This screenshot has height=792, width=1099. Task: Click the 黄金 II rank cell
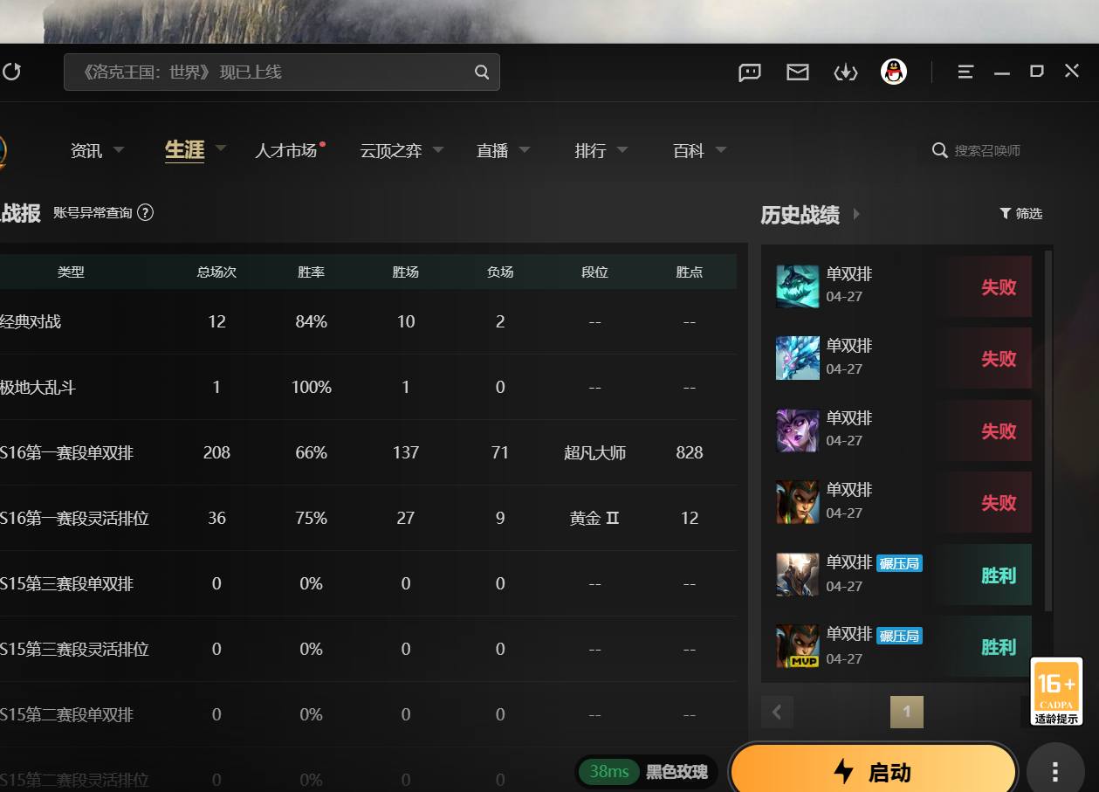594,518
